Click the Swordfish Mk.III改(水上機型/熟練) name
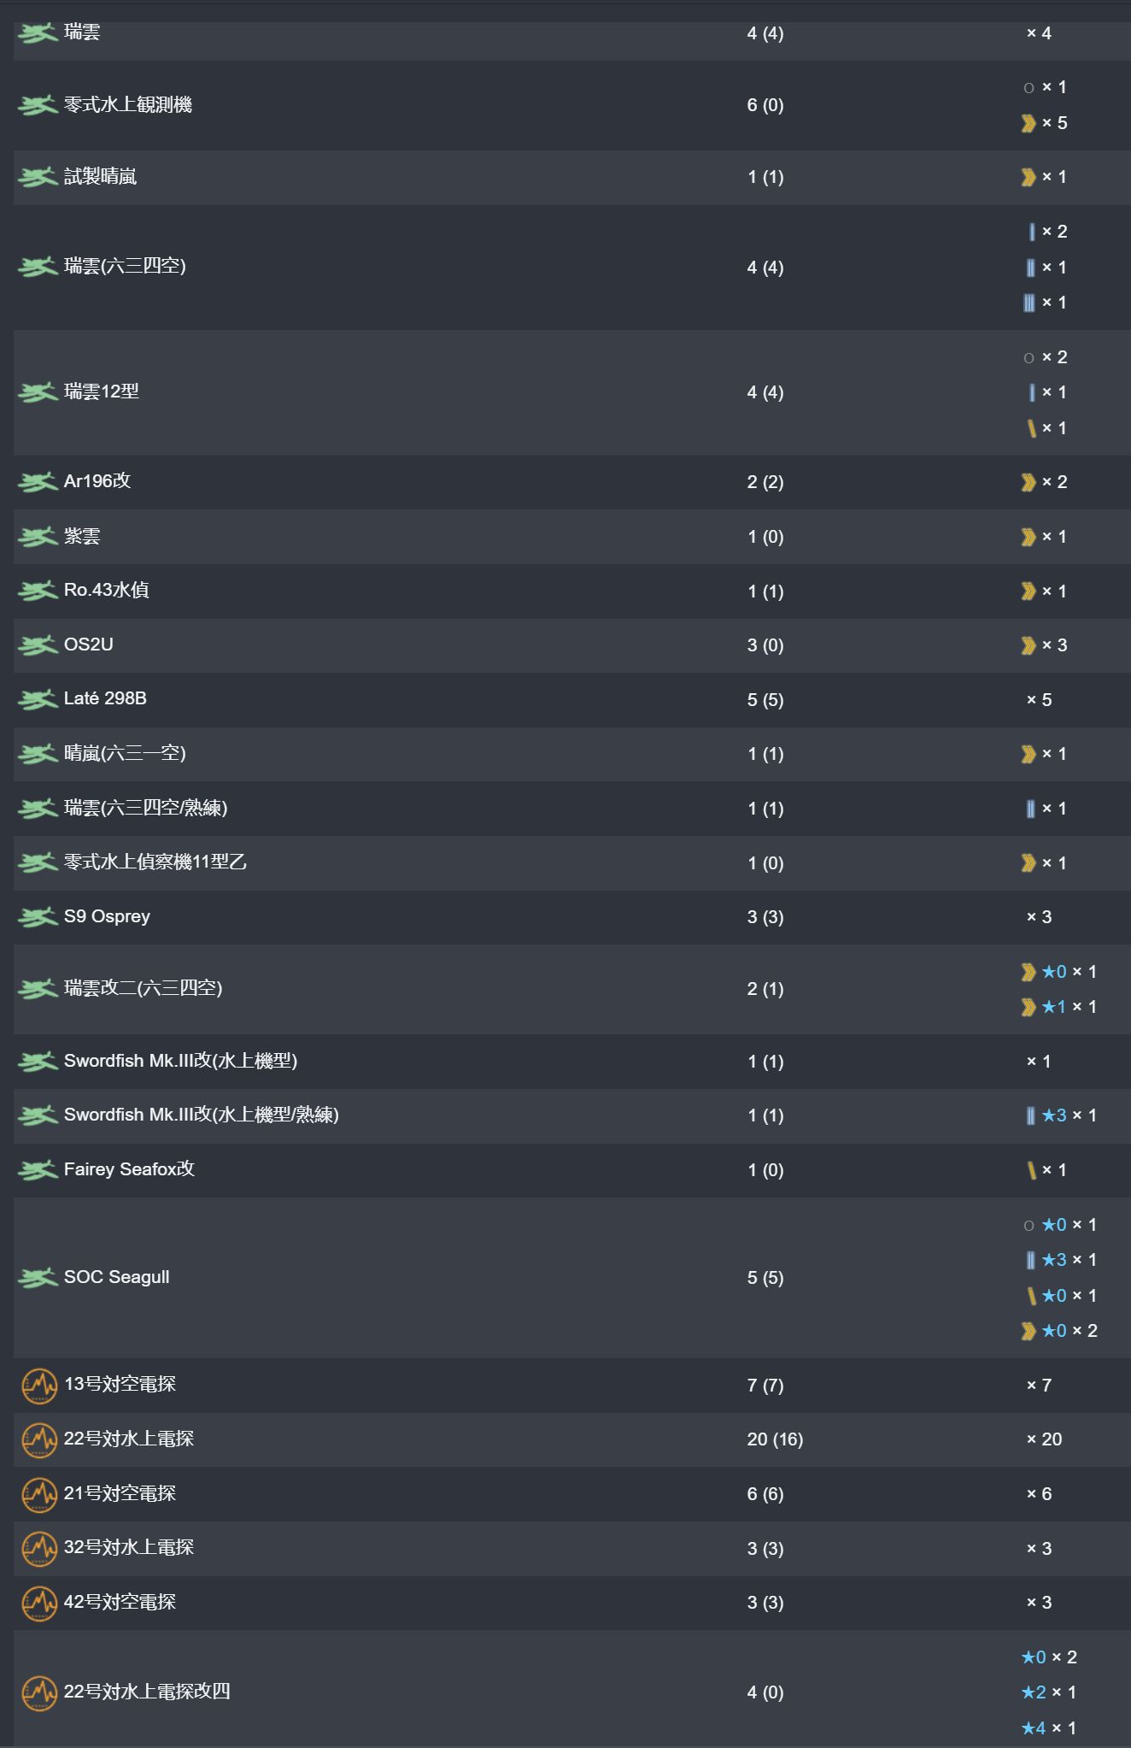The width and height of the screenshot is (1131, 1748). point(202,1115)
